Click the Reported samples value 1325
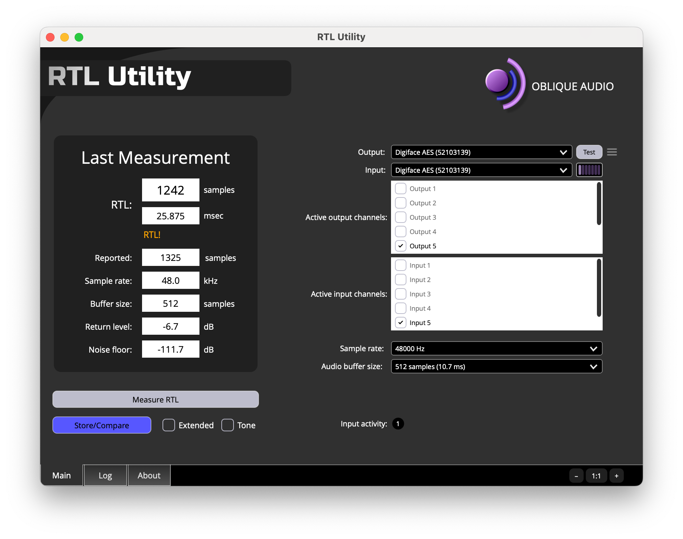 [170, 257]
